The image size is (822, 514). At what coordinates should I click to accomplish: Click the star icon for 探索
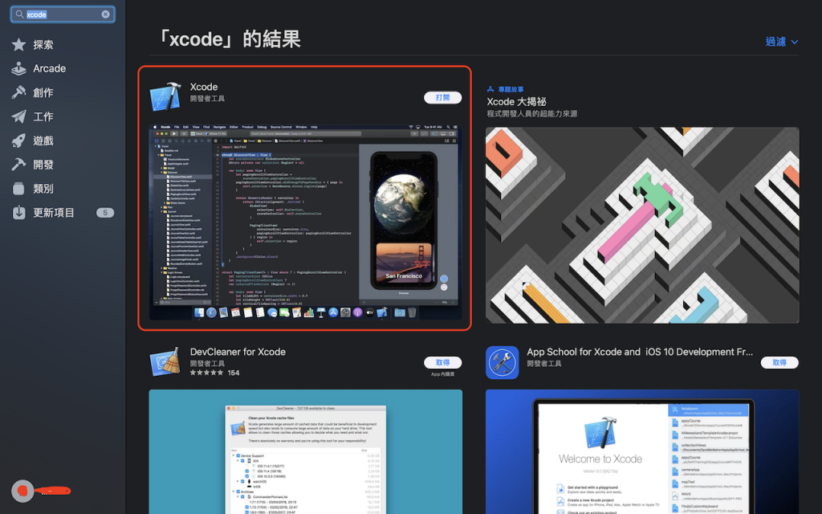pos(19,45)
